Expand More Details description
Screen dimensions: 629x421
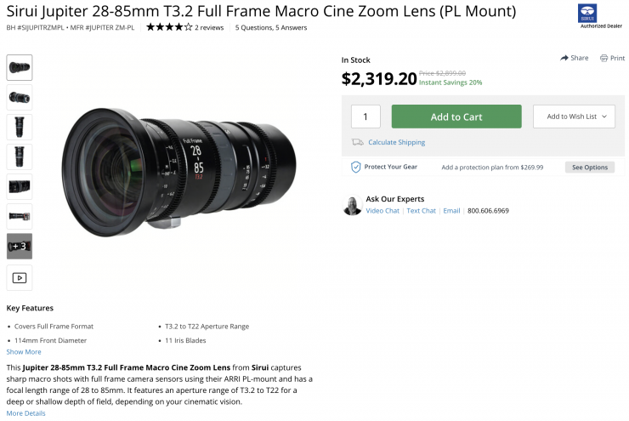(25, 413)
